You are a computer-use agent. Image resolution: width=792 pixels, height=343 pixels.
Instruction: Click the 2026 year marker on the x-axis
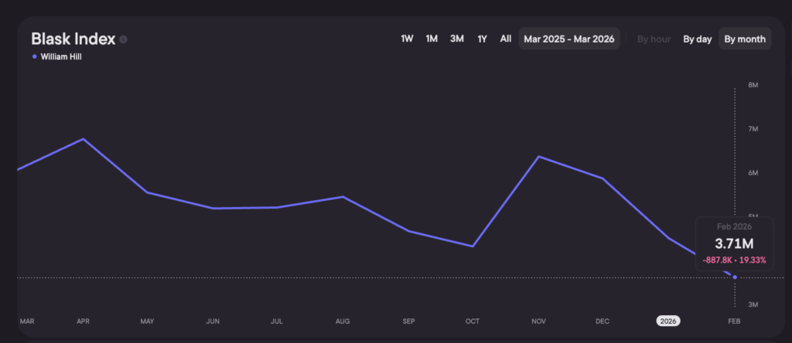[667, 321]
